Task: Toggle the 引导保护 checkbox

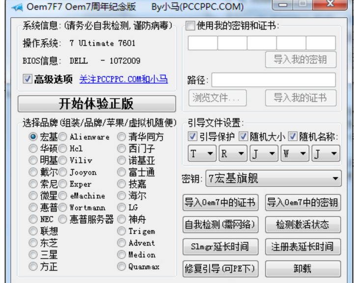Action: coord(192,137)
